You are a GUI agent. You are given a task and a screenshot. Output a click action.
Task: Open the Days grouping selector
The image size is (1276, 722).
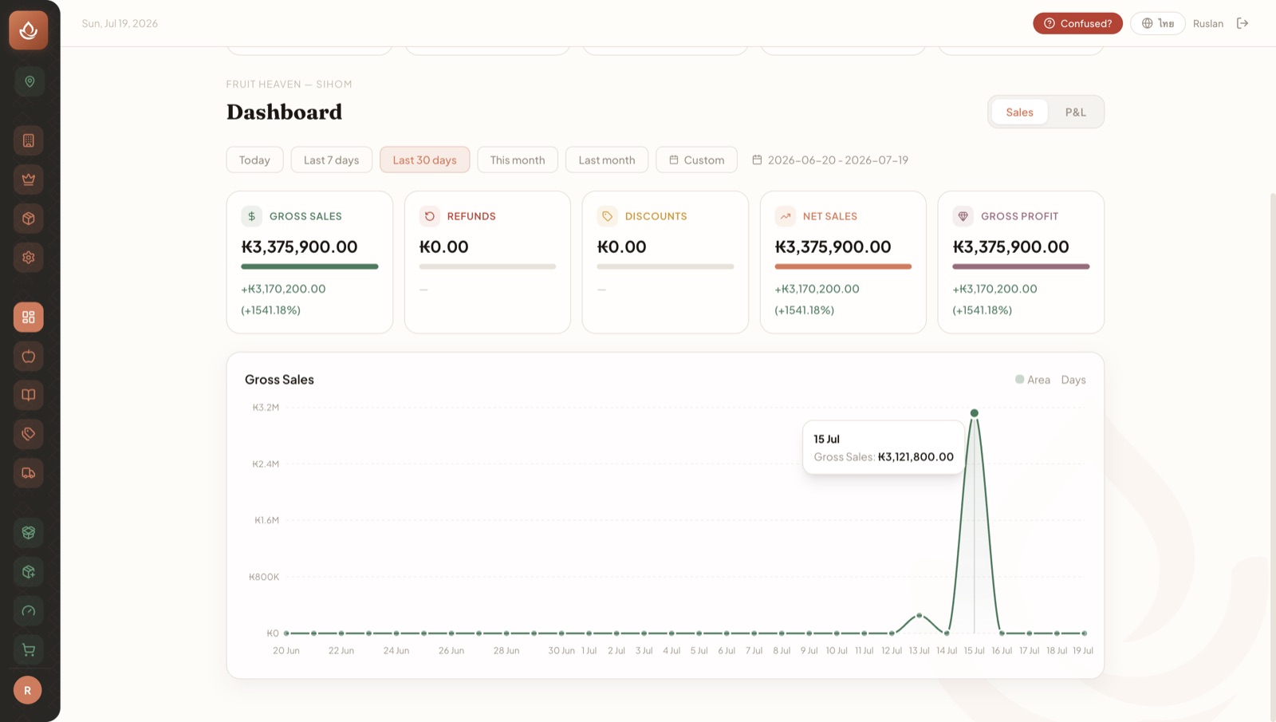click(x=1073, y=380)
